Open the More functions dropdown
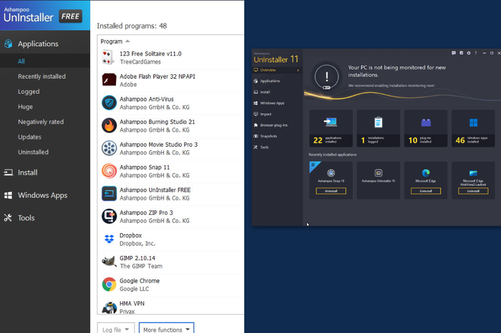The image size is (501, 333). point(167,329)
